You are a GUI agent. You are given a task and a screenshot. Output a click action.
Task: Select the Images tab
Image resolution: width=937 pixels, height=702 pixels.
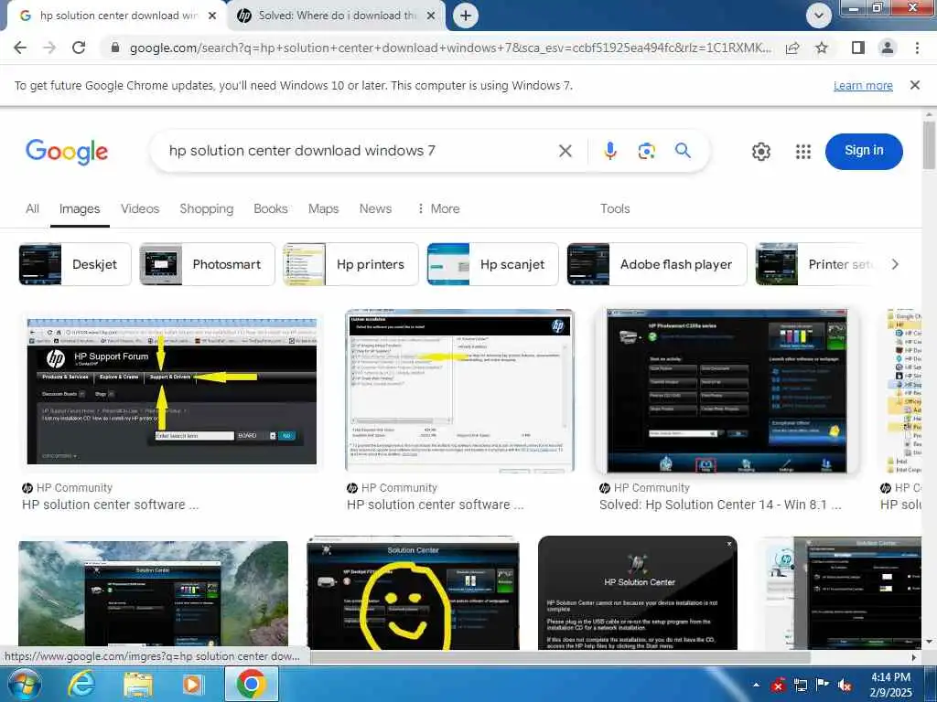[x=80, y=209]
